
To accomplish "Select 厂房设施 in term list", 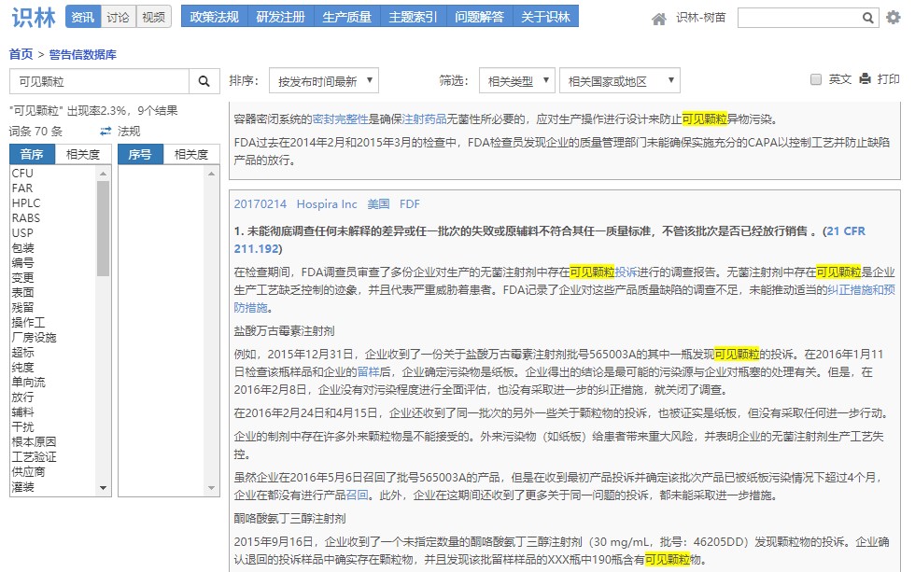I will (34, 337).
